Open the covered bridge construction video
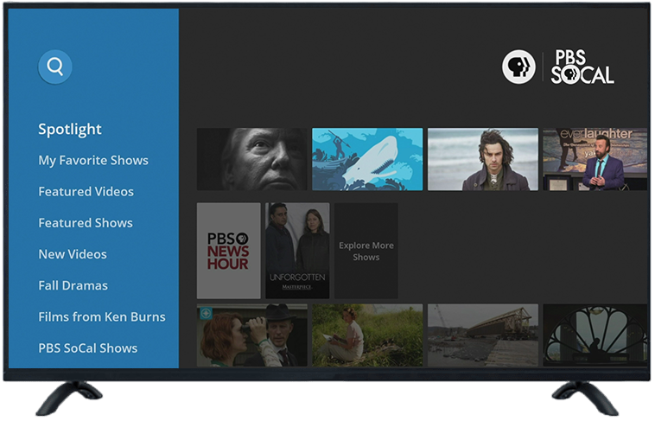 coord(482,335)
